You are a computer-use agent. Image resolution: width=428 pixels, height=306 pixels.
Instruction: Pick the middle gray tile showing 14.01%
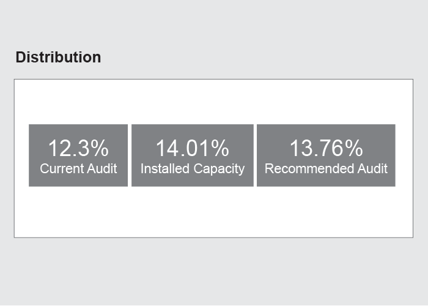(x=193, y=155)
